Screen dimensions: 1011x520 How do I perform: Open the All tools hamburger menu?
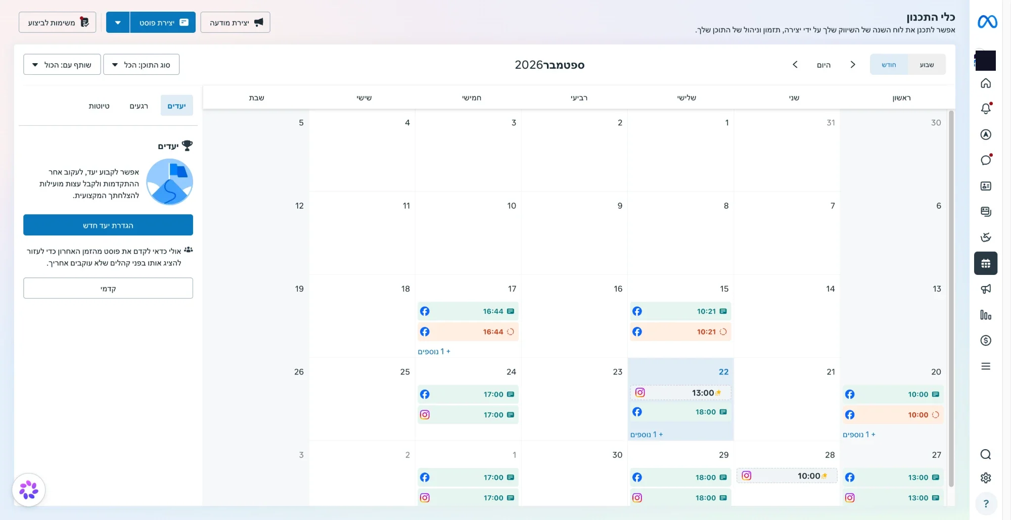pyautogui.click(x=986, y=366)
